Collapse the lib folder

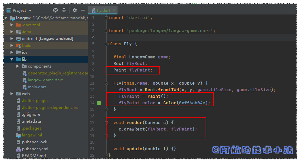pos(12,59)
